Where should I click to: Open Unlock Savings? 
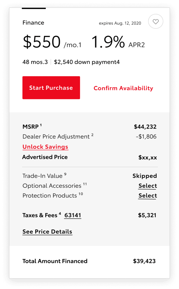(x=45, y=147)
